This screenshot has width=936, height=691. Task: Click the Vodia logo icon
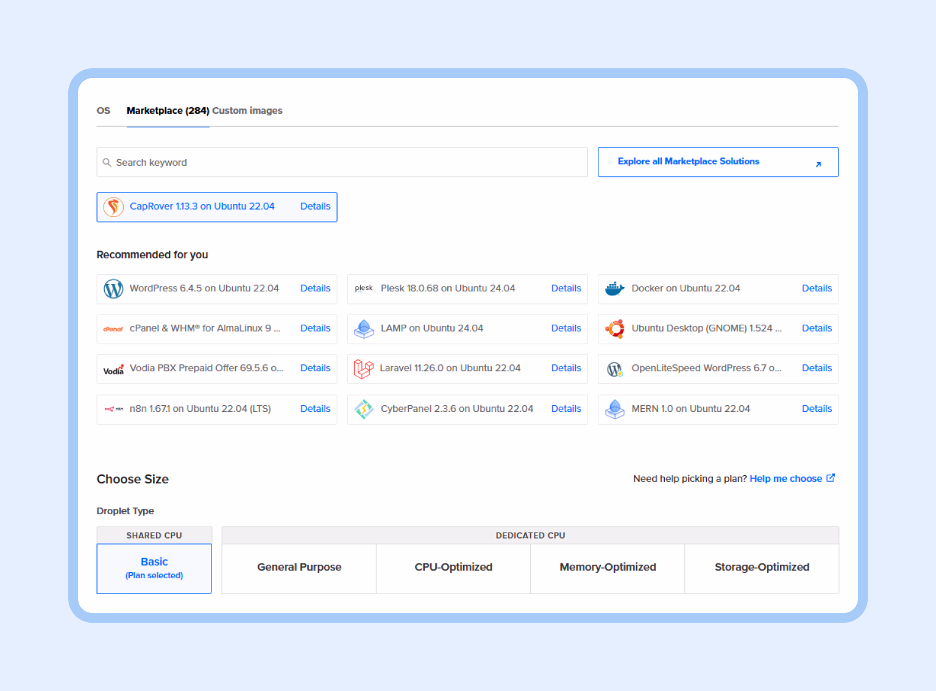(x=113, y=369)
